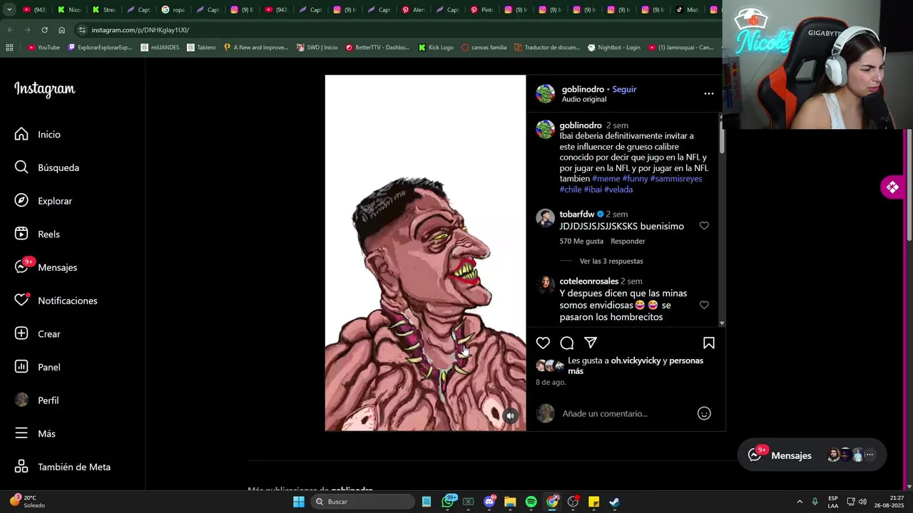The height and width of the screenshot is (513, 913).
Task: Follow goblinodro via Seguir
Action: (624, 89)
